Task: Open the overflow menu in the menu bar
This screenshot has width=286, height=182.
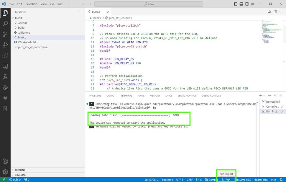Action: tap(68, 4)
